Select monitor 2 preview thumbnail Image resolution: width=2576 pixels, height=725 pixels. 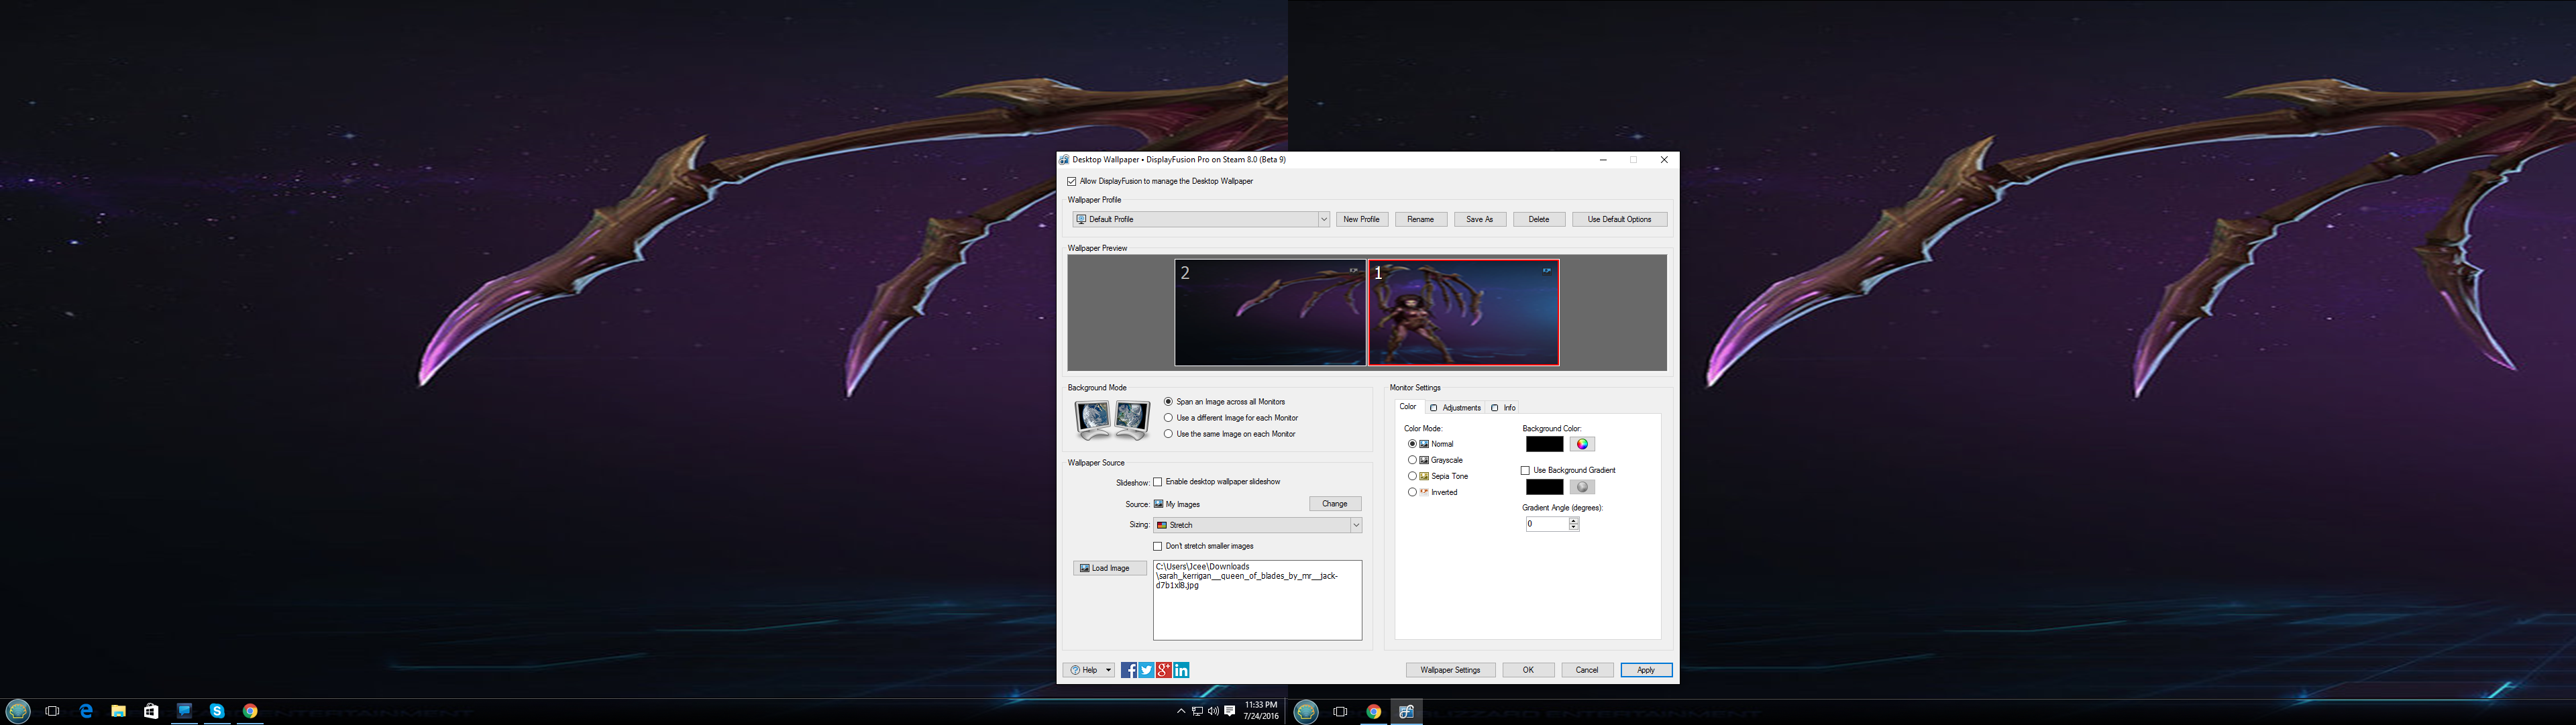click(x=1270, y=313)
